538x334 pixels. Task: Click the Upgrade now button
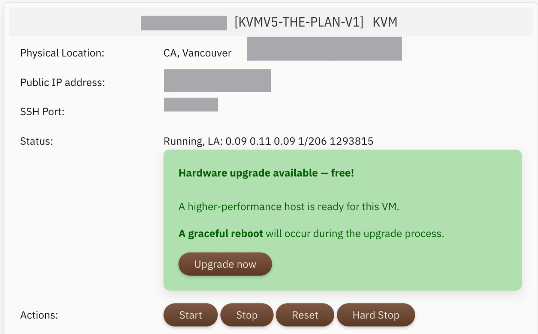225,264
